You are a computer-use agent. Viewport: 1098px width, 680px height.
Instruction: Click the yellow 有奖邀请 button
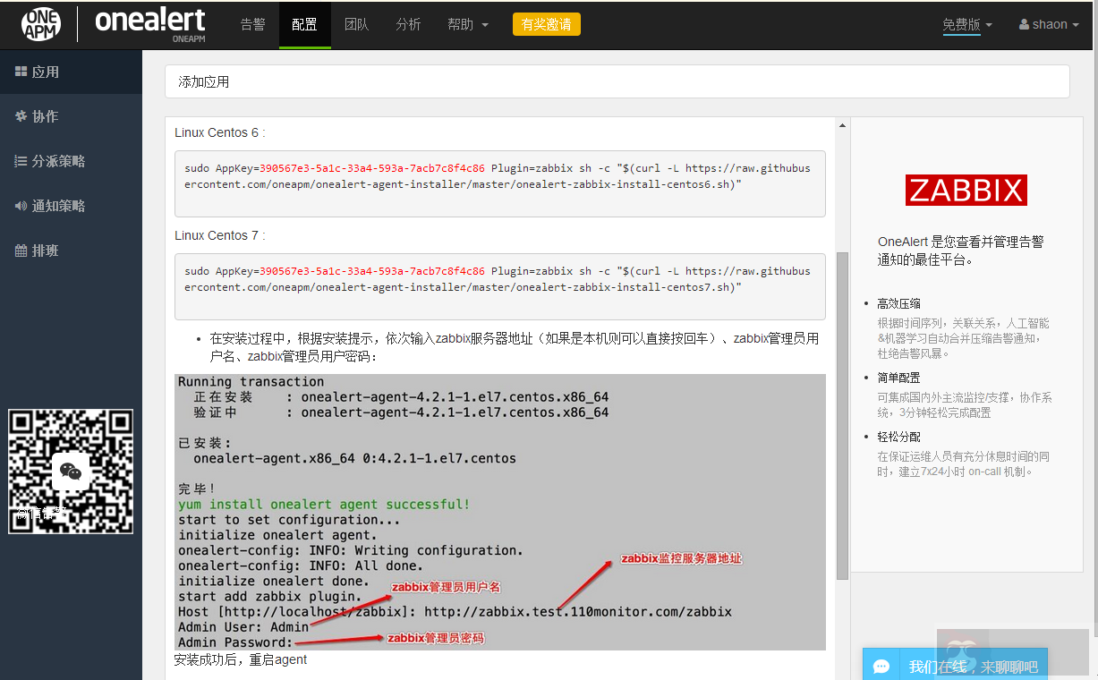coord(546,24)
